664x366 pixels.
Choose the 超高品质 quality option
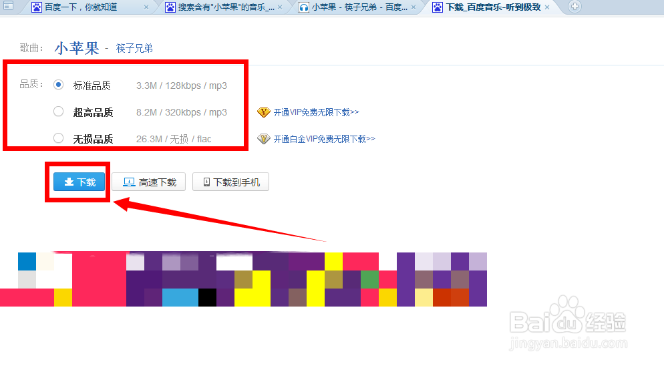(58, 112)
